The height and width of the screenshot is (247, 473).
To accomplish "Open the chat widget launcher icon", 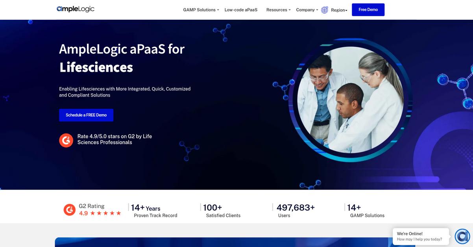I will tap(462, 236).
